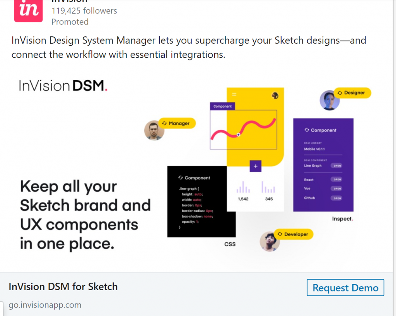
Task: Click the Manager yellow badge
Action: coord(177,123)
